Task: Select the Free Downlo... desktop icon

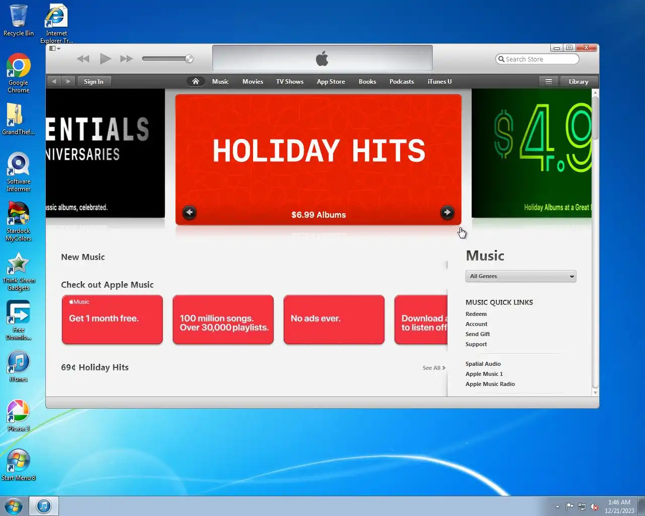Action: point(19,320)
